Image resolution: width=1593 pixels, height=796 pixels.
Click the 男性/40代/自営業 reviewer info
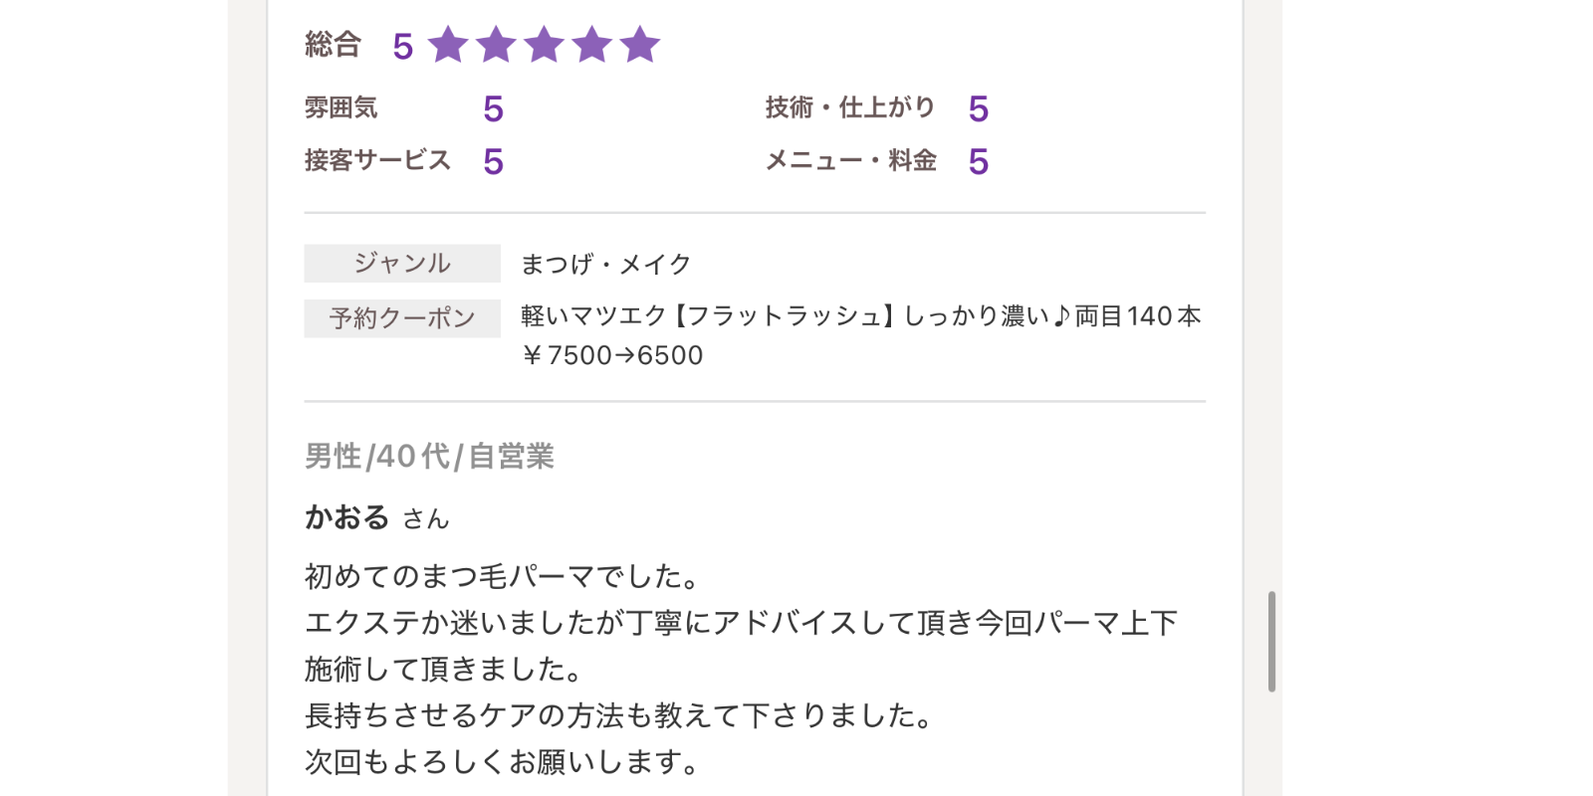coord(429,456)
